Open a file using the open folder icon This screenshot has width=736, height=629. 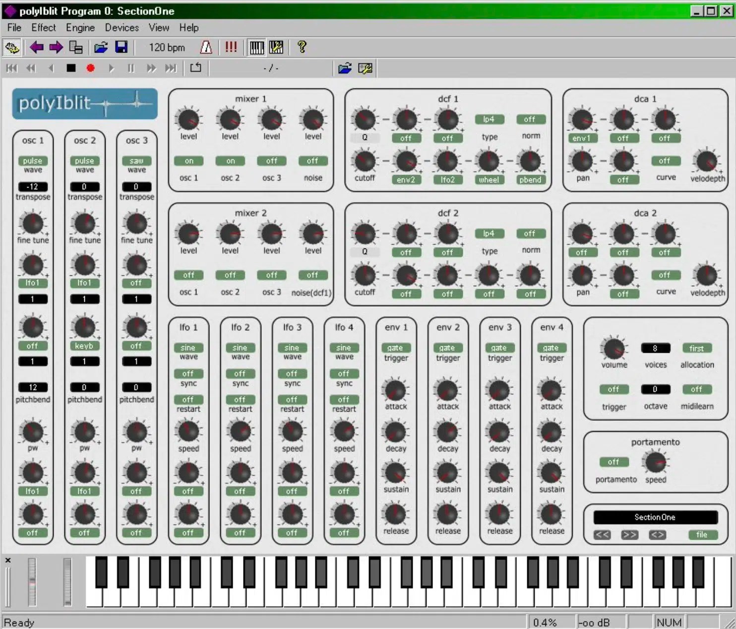pos(101,47)
